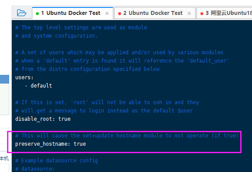Viewport: 252px width, 172px height.
Task: Click the '- default' entry
Action: click(x=38, y=86)
